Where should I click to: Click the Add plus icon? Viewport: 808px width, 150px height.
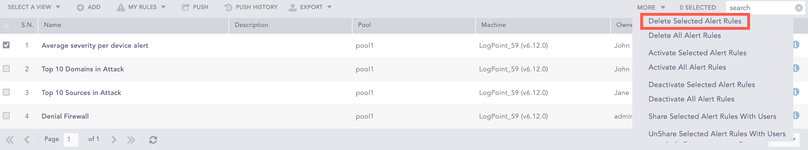(x=80, y=7)
